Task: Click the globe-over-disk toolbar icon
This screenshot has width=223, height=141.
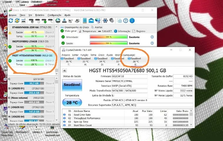Action: (x=58, y=21)
